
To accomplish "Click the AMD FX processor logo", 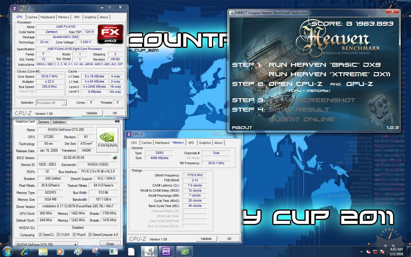I will click(110, 34).
